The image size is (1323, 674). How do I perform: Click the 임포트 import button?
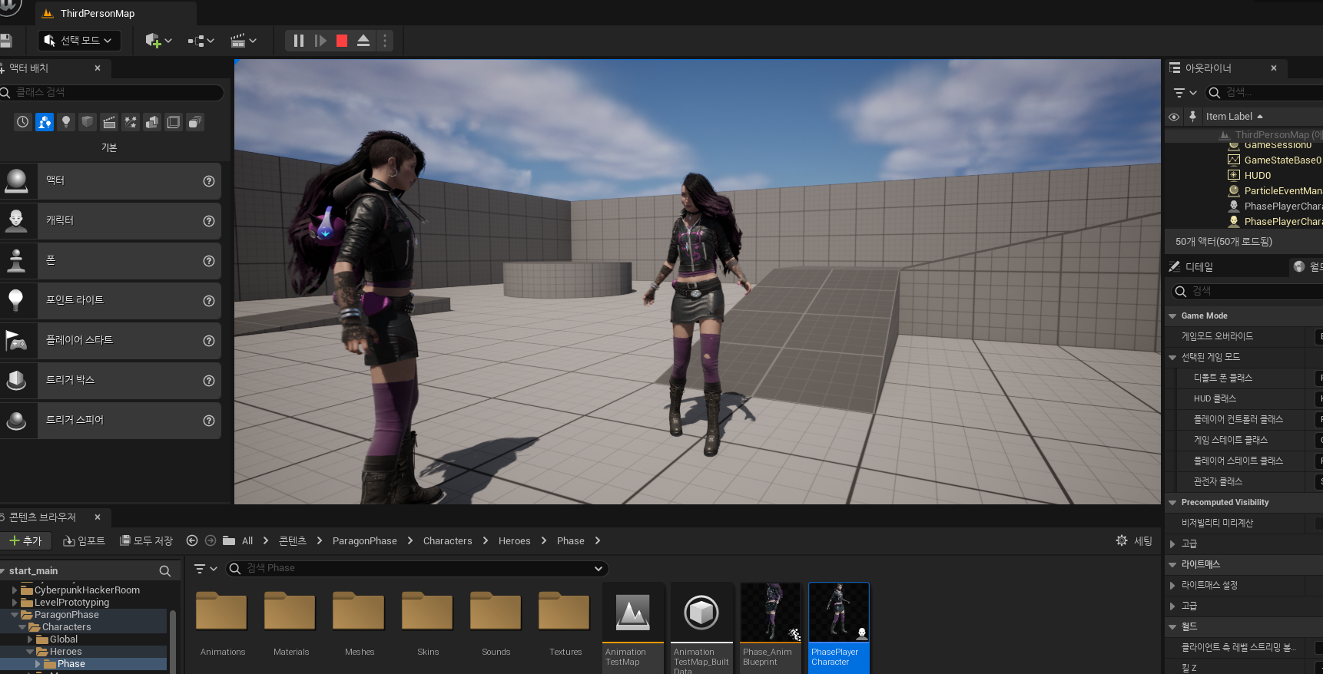pyautogui.click(x=84, y=541)
